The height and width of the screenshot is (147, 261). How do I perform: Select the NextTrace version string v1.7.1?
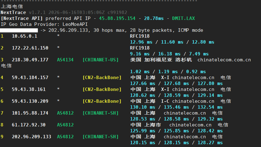click(37, 12)
